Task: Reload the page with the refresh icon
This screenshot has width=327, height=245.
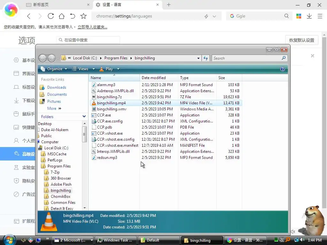Action: 51,16
